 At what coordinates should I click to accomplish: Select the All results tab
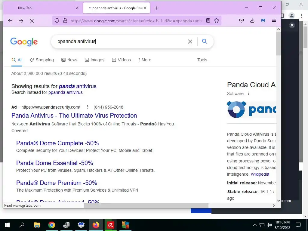click(x=17, y=60)
